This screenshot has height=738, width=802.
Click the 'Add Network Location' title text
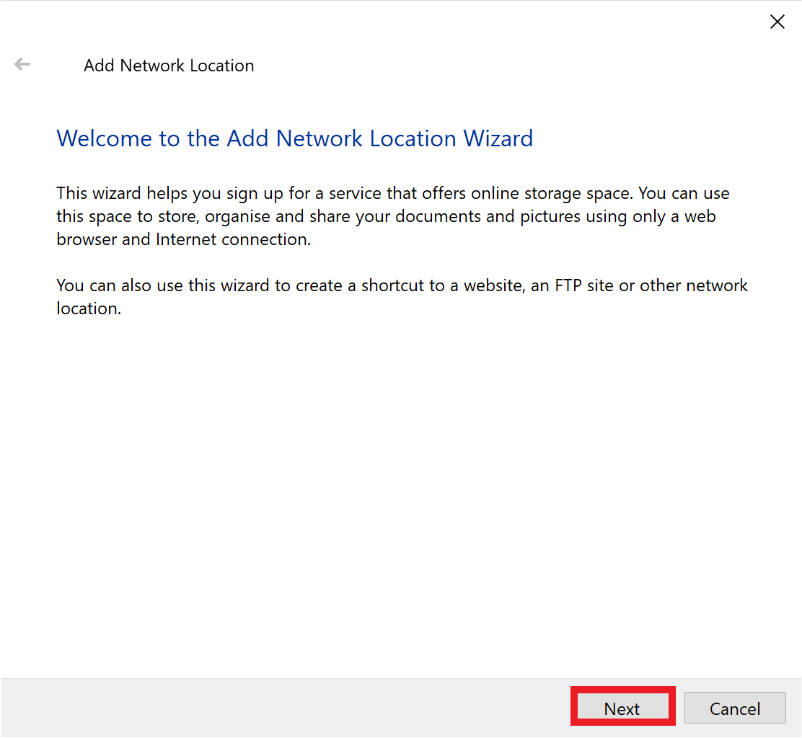click(x=169, y=66)
